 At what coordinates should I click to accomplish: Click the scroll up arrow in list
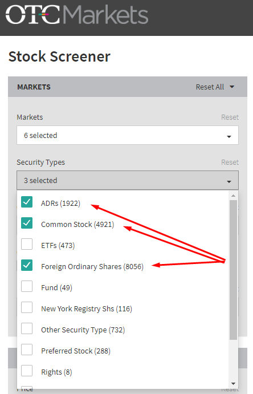[x=234, y=196]
